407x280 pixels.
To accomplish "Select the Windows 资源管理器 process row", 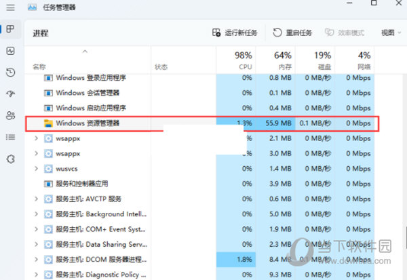I will click(202, 123).
